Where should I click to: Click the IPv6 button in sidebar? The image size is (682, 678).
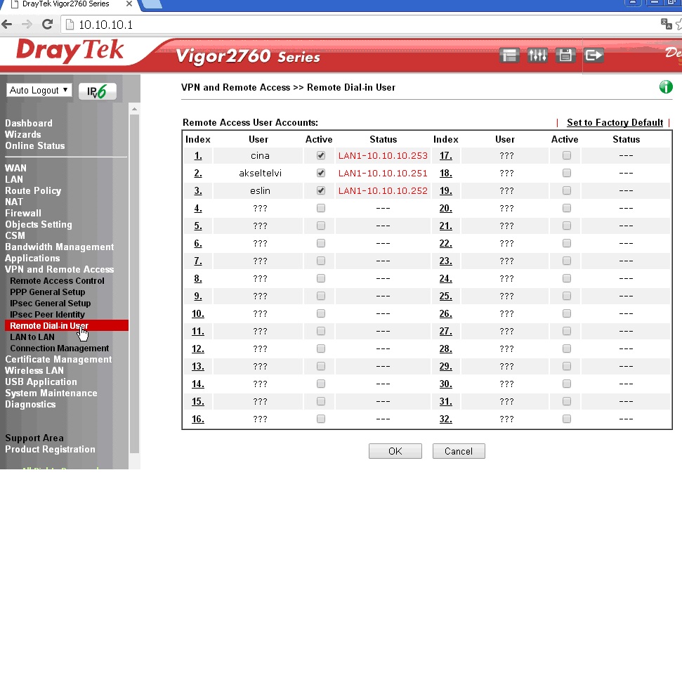coord(97,91)
